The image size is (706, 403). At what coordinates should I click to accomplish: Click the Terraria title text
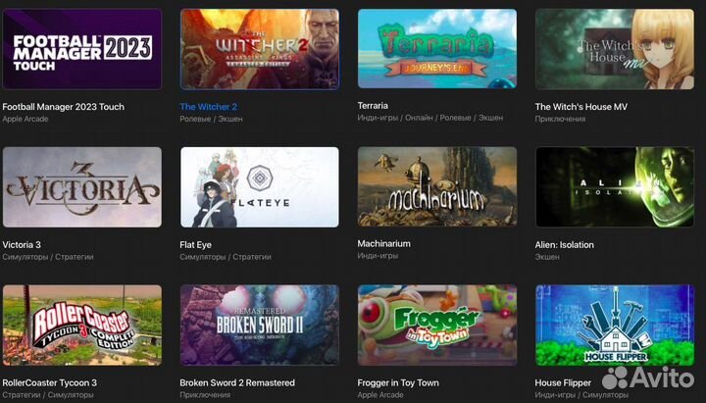(373, 105)
